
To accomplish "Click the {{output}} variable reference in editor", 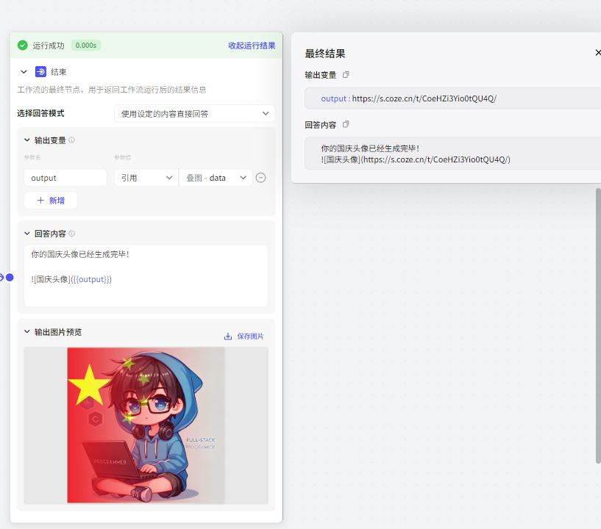I will click(92, 279).
